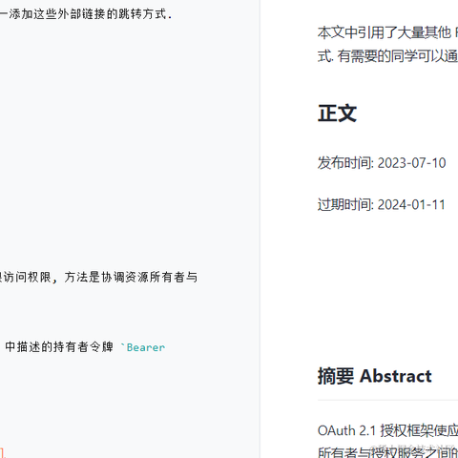Click editor text '中描述的持有者令牌'

59,346
